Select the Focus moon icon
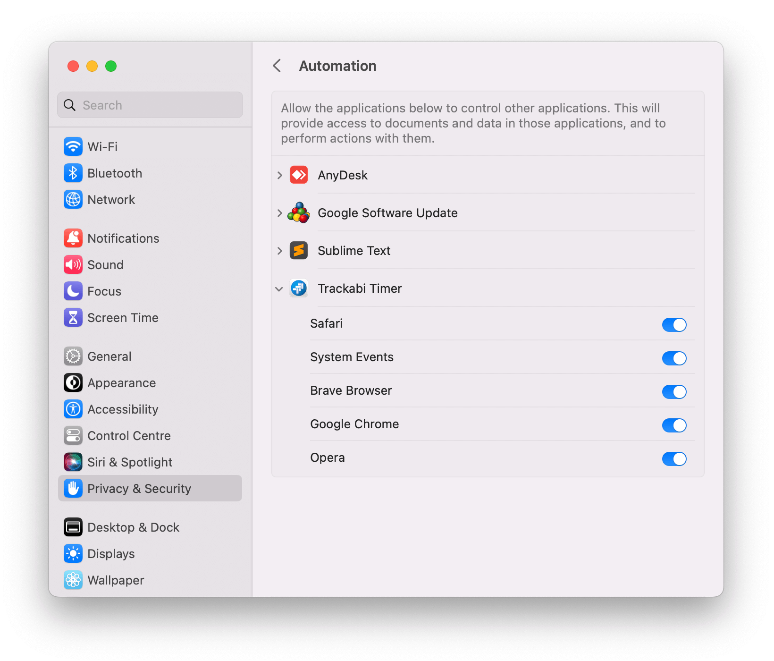This screenshot has height=661, width=774. [x=73, y=291]
